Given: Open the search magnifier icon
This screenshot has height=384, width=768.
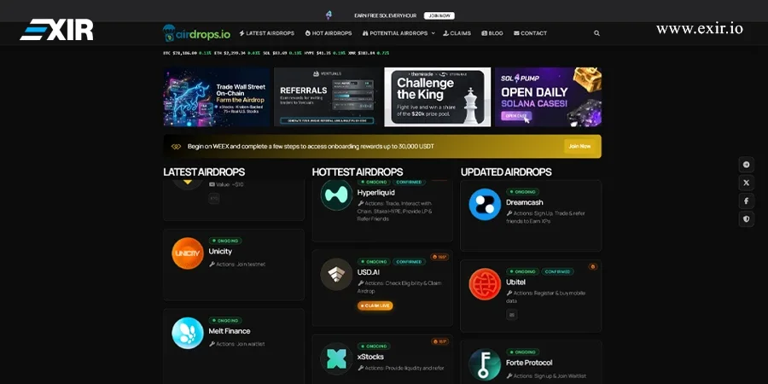Looking at the screenshot, I should 596,33.
